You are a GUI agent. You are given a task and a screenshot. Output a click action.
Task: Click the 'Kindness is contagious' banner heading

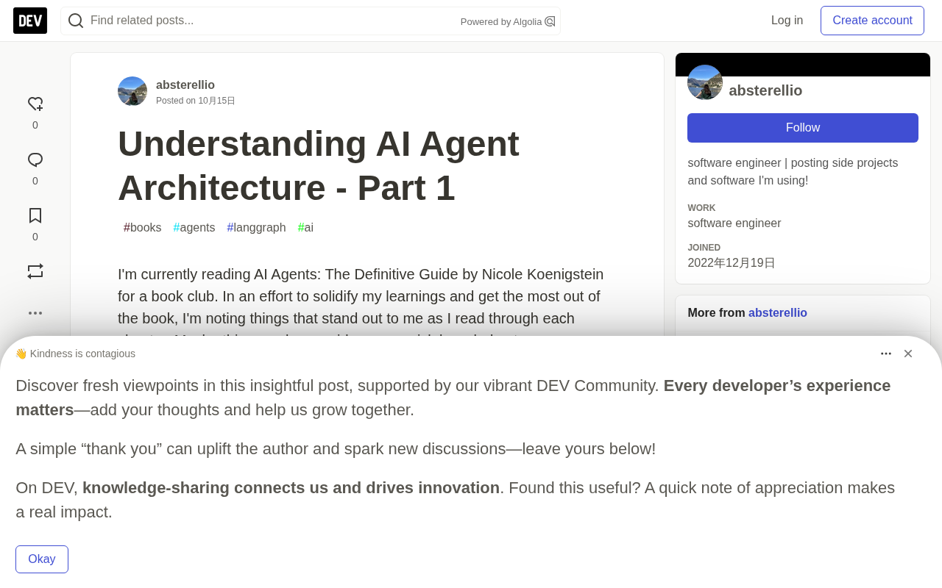point(75,354)
